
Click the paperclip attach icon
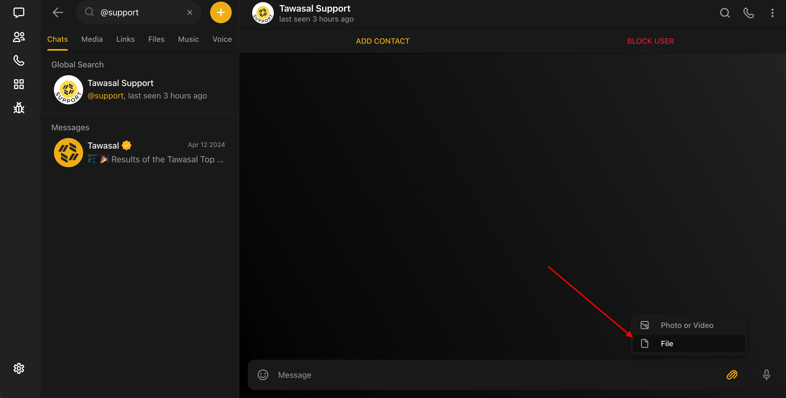[x=732, y=375]
